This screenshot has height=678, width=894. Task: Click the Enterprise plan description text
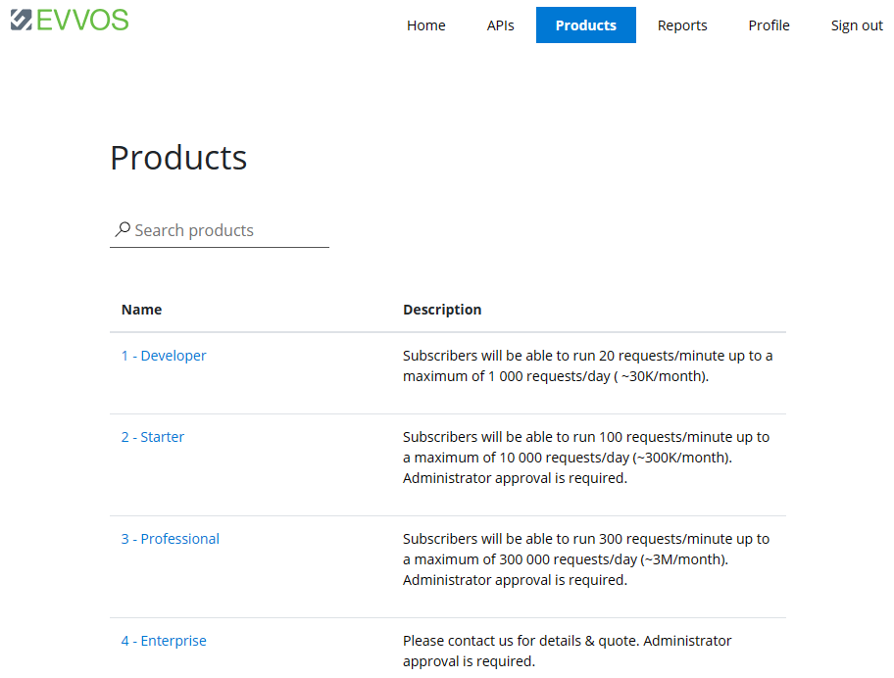tap(567, 652)
